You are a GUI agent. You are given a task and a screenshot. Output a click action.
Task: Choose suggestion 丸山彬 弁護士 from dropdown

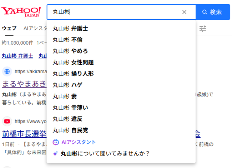click(70, 29)
